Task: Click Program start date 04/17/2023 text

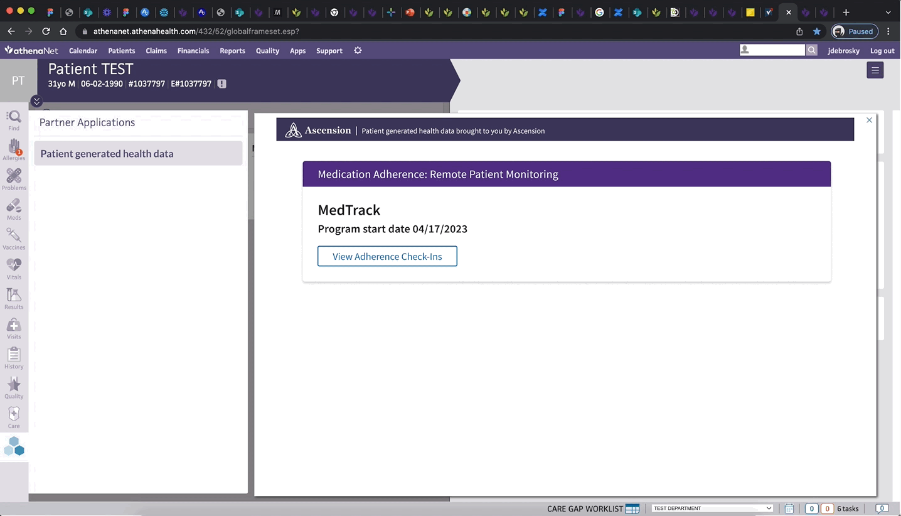Action: tap(392, 228)
